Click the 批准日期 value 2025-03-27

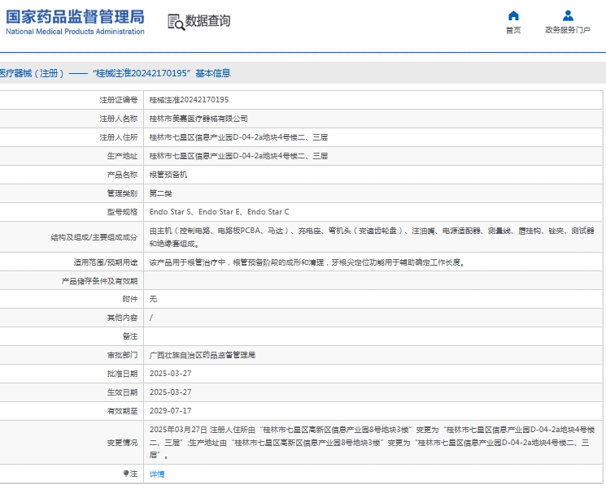pyautogui.click(x=171, y=374)
